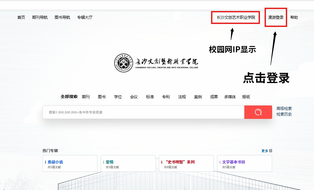
Task: Click the college emblem logo
Action: click(x=124, y=63)
